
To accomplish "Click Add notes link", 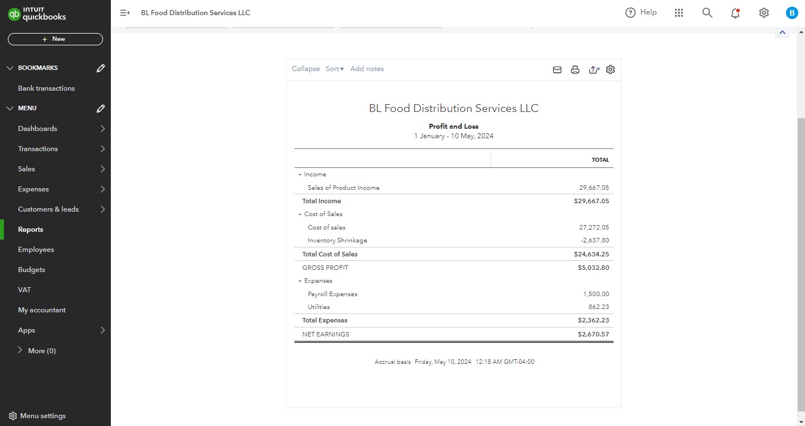I will click(367, 69).
